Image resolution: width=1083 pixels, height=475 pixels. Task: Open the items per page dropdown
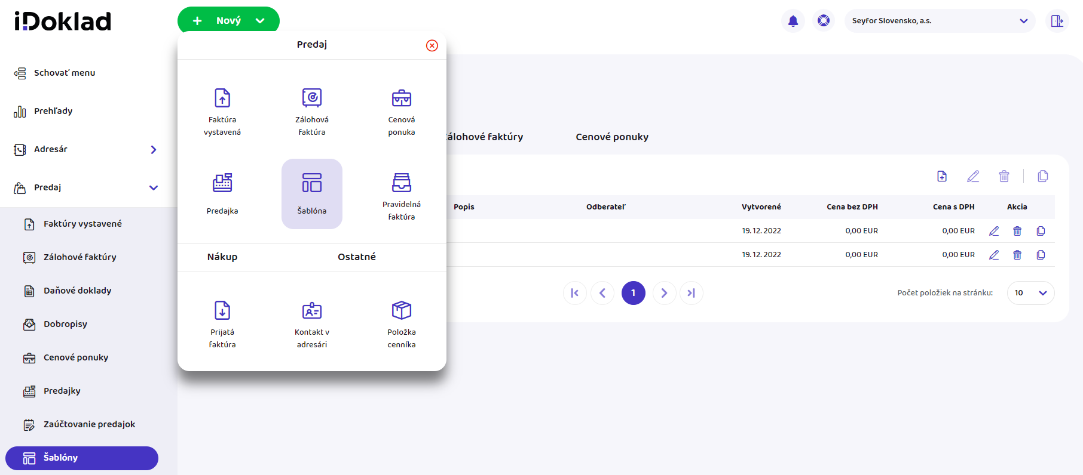coord(1030,293)
